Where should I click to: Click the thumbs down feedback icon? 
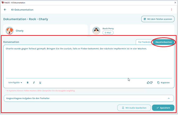click(151, 83)
